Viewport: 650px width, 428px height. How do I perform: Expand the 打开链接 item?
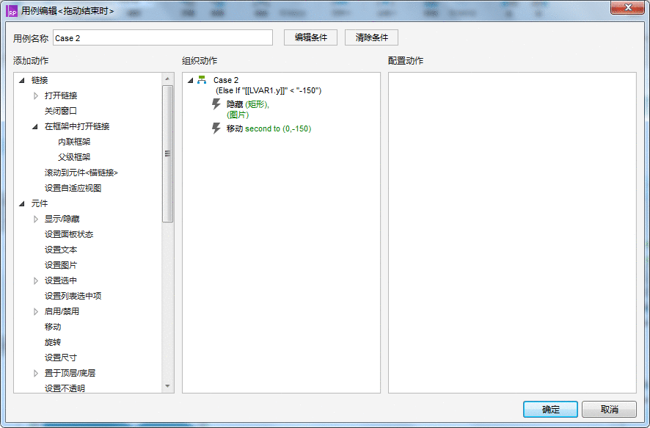(36, 95)
